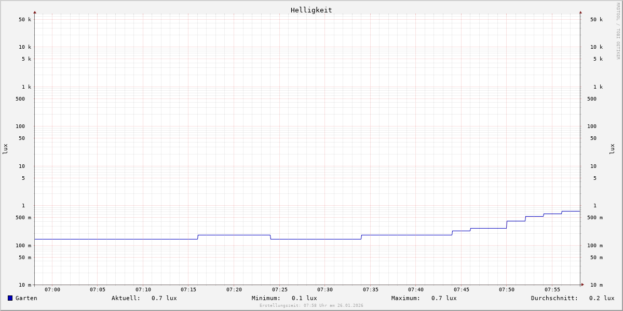
Task: Click the red arrow atop right y-axis
Action: [580, 12]
